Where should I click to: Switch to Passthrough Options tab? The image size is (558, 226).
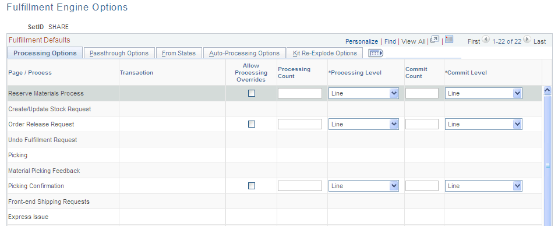[119, 53]
